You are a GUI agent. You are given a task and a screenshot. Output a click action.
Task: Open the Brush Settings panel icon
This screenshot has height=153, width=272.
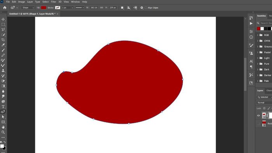click(251, 45)
